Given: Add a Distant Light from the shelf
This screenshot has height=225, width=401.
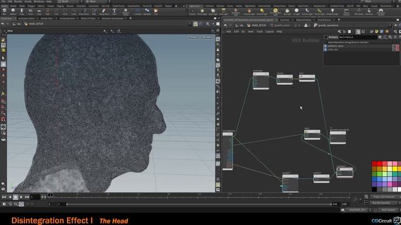Looking at the screenshot, I should tap(262, 11).
